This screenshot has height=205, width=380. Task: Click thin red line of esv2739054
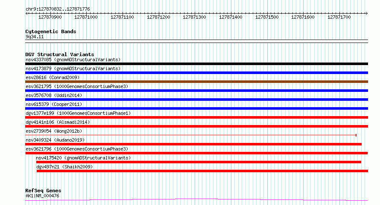click(191, 135)
